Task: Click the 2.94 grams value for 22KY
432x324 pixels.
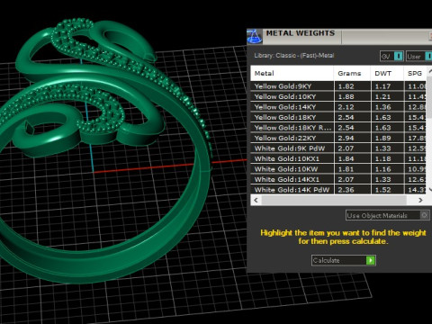Action: pos(346,138)
